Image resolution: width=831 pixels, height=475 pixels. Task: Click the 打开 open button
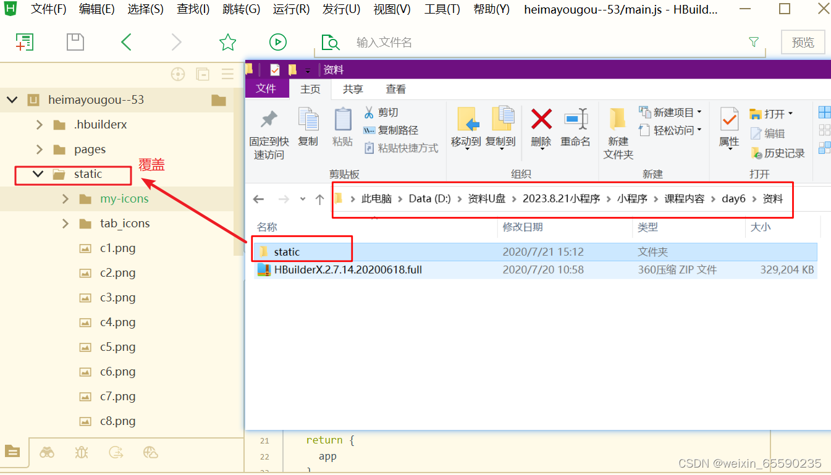click(x=770, y=114)
